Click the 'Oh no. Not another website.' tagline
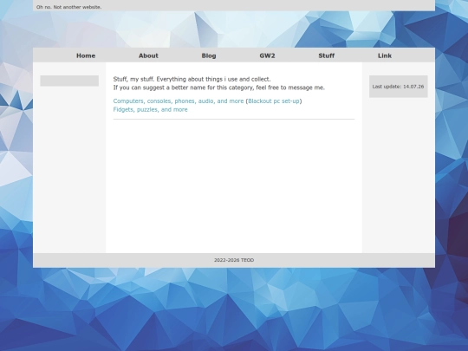 (x=69, y=7)
